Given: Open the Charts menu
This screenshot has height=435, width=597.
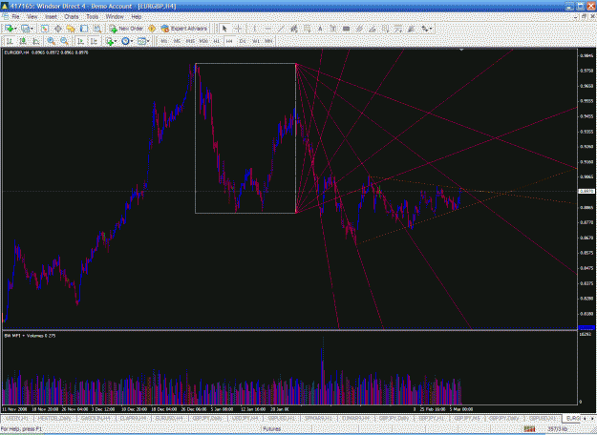Looking at the screenshot, I should coord(72,17).
